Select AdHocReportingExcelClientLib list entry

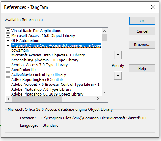click(37, 79)
